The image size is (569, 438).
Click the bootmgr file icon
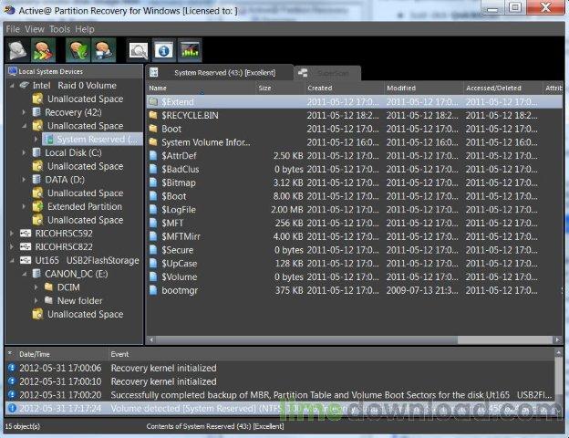pyautogui.click(x=153, y=290)
